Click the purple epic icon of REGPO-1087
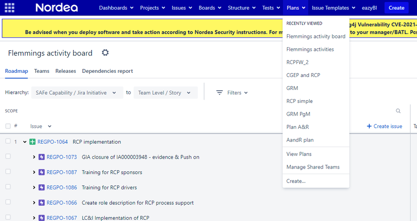417x221 pixels. click(x=41, y=172)
